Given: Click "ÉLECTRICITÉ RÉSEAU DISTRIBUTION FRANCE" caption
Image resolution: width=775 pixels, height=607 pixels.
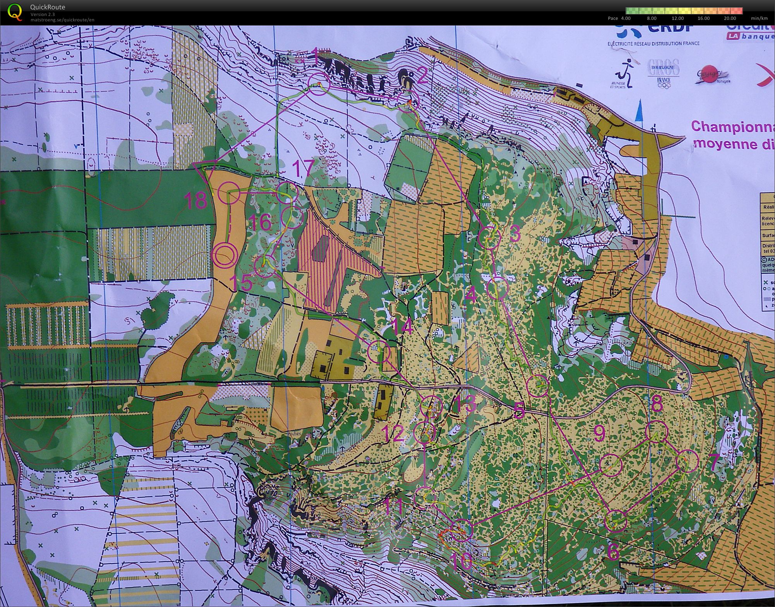Looking at the screenshot, I should pyautogui.click(x=653, y=43).
